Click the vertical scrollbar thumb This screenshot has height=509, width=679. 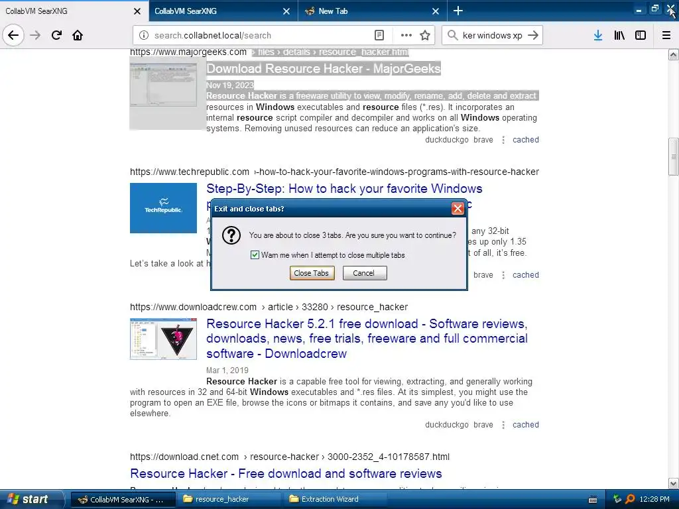[x=674, y=156]
